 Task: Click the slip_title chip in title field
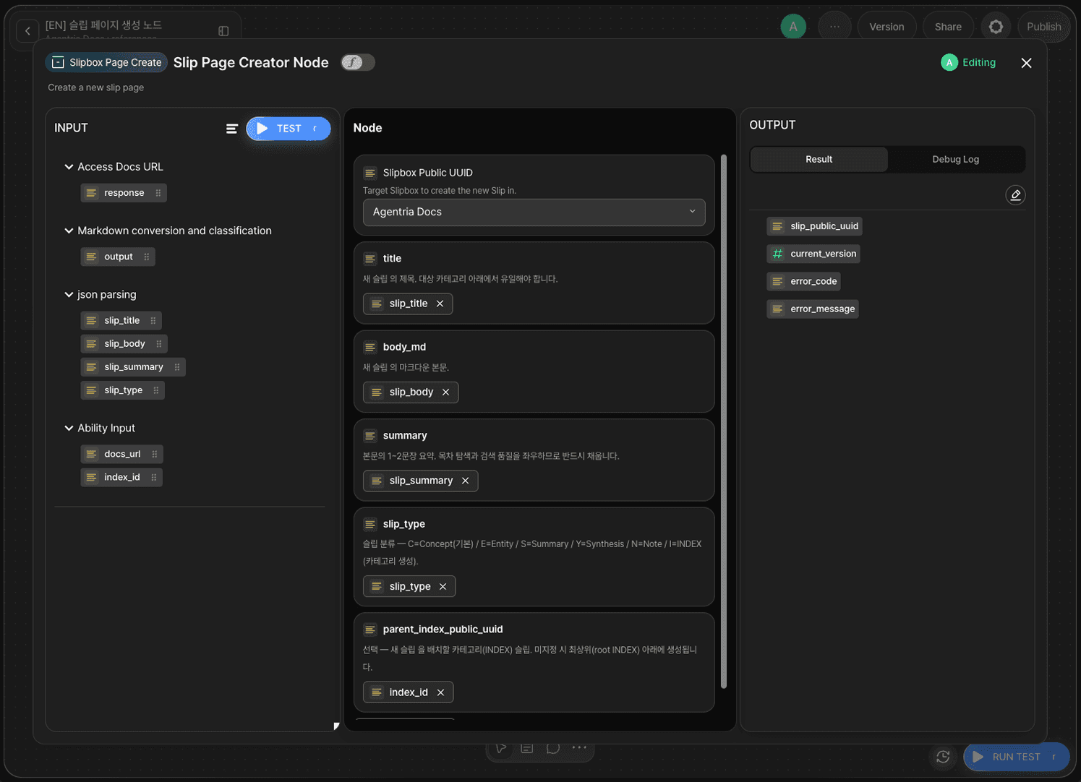click(x=408, y=304)
